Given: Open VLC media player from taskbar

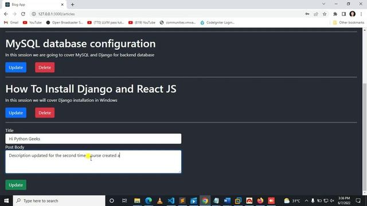Looking at the screenshot, I should click(x=159, y=201).
